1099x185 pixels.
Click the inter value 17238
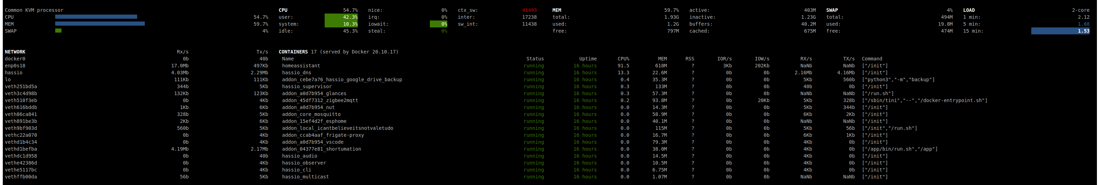click(530, 17)
